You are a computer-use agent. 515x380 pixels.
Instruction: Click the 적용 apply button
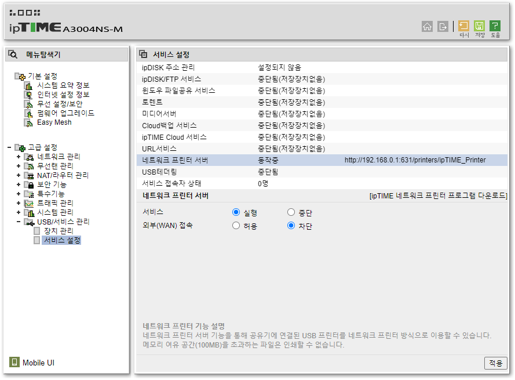496,363
